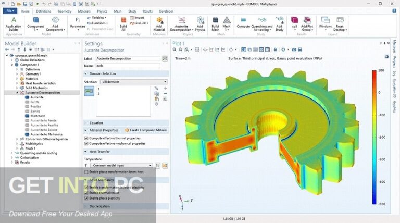Switch to the Developer ribbon tab
The image size is (400, 223).
166,11
